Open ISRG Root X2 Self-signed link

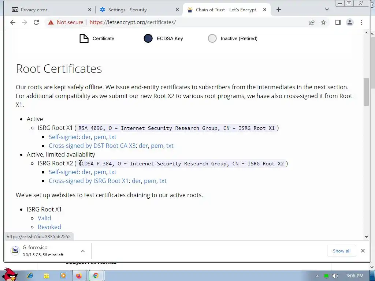(64, 172)
